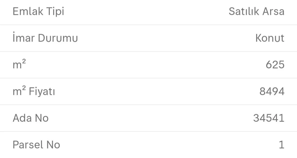Click the Ada No label
The image size is (297, 158).
pyautogui.click(x=31, y=118)
